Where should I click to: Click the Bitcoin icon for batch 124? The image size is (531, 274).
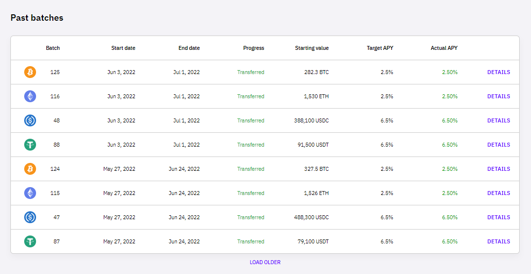point(30,169)
